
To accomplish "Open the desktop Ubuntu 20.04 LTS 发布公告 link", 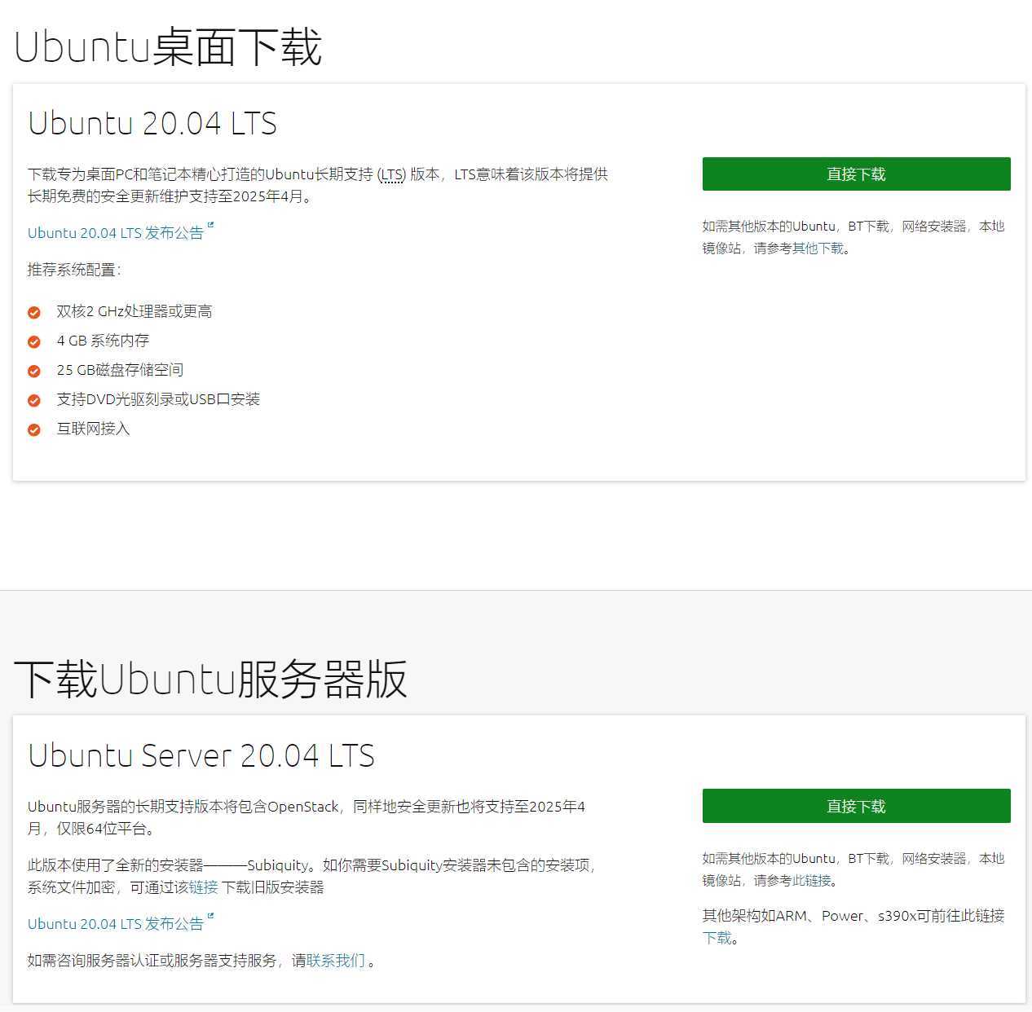I will (x=116, y=233).
